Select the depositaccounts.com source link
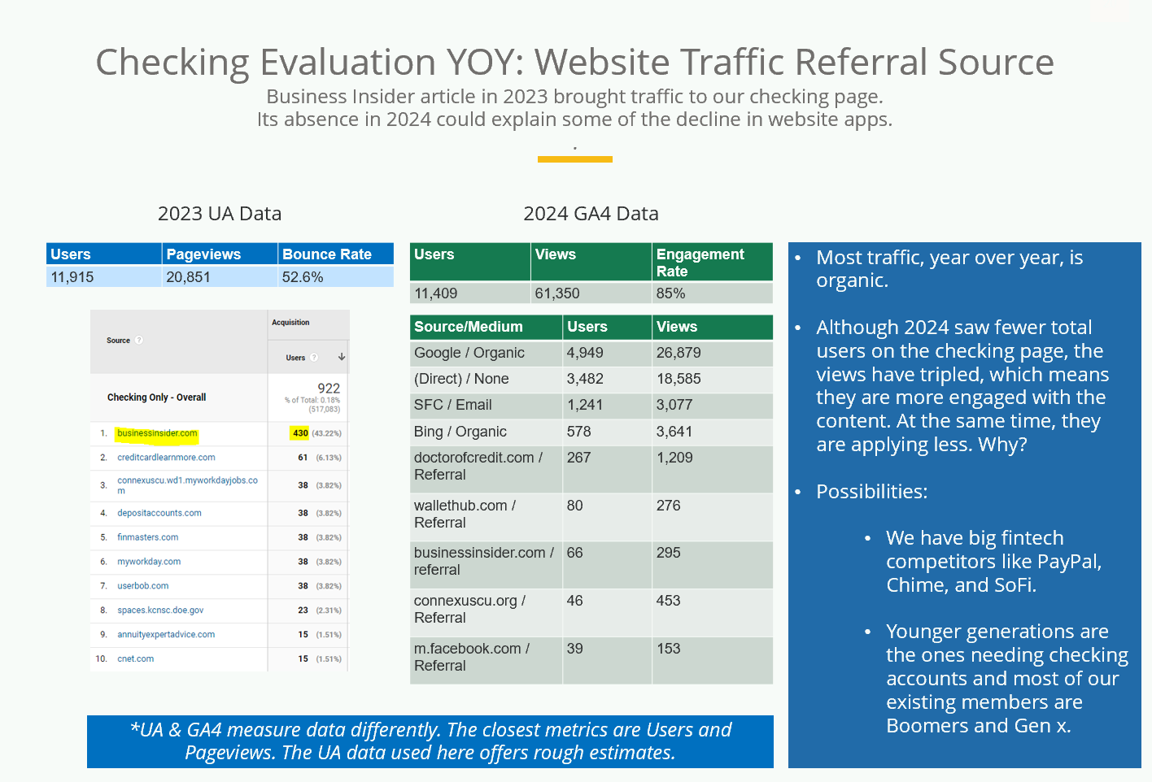 pos(159,513)
